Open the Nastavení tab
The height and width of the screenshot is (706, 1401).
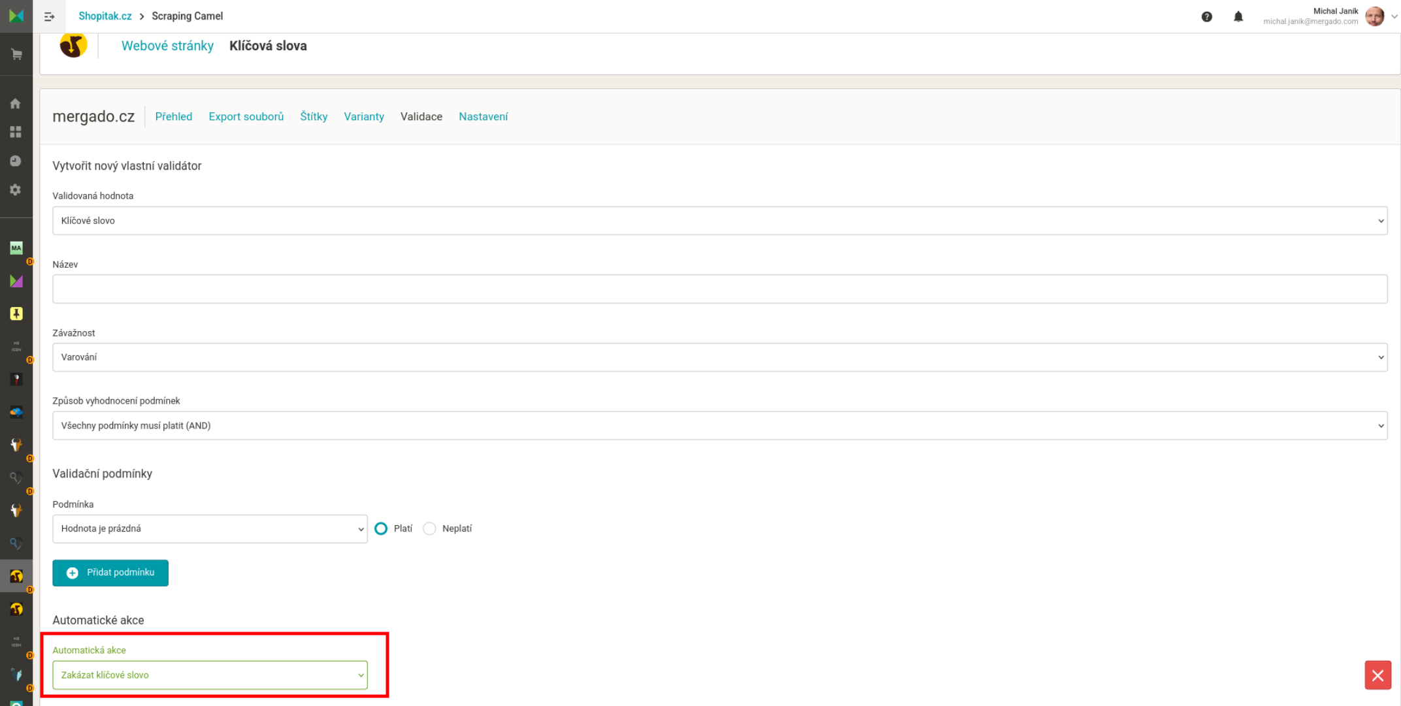pos(483,116)
